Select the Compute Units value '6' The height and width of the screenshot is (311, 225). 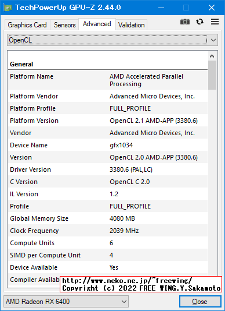point(111,243)
